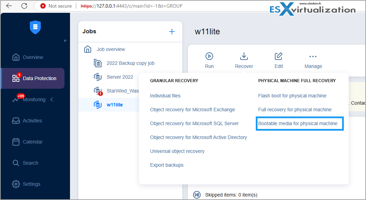Image resolution: width=366 pixels, height=200 pixels.
Task: Click the w11lite job icon
Action: (98, 105)
